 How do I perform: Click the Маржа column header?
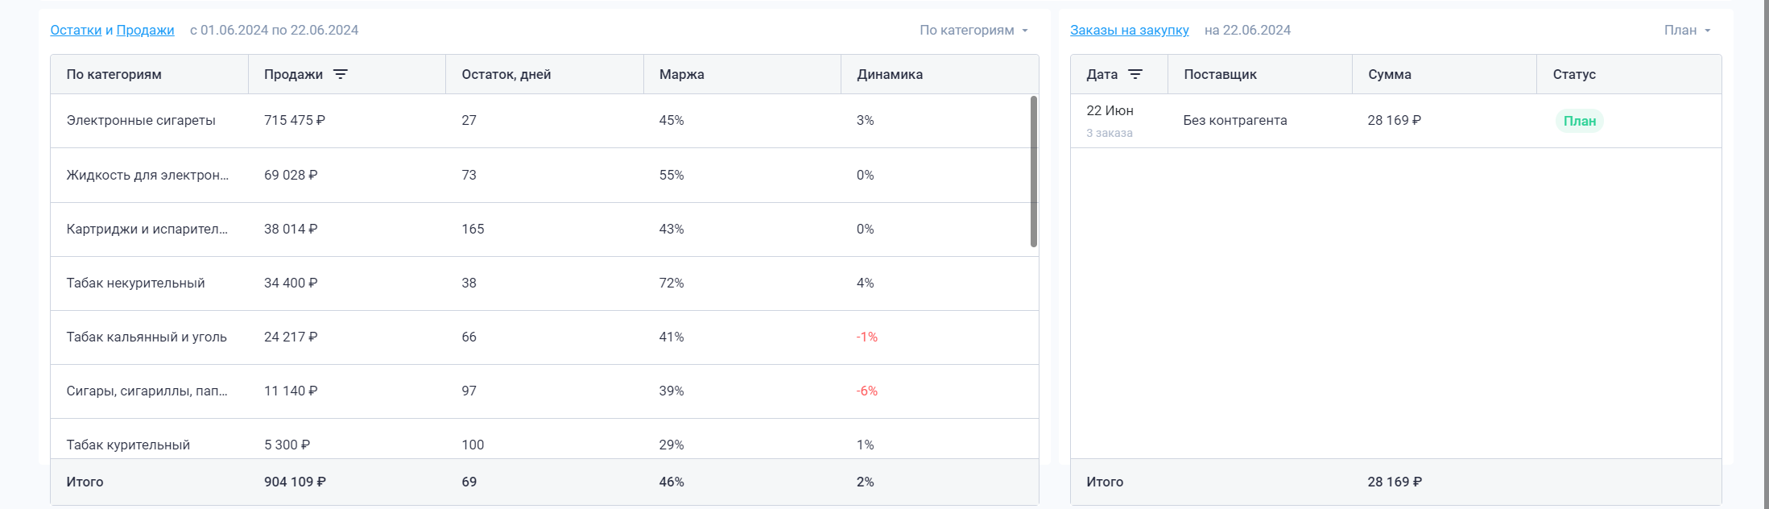coord(681,74)
